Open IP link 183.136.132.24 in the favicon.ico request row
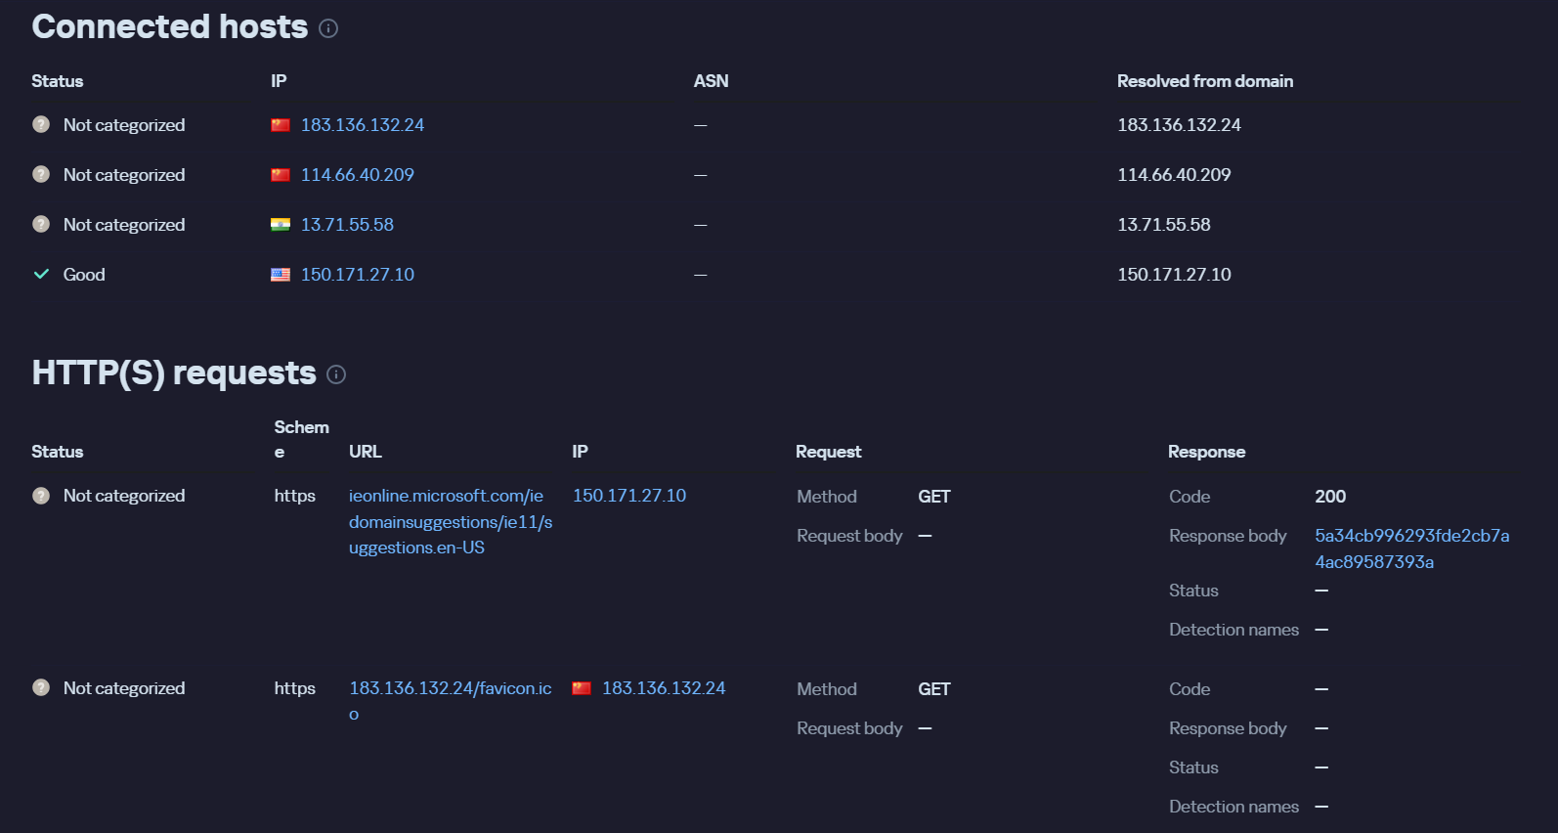 pyautogui.click(x=664, y=688)
